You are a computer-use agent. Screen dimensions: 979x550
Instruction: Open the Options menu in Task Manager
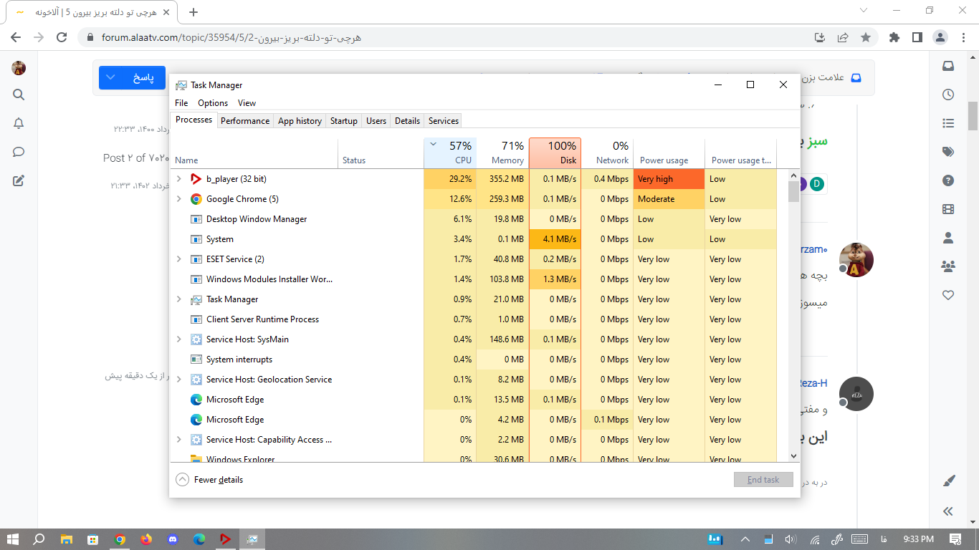click(x=213, y=103)
